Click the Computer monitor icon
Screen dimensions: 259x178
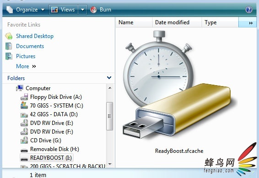tap(20, 88)
